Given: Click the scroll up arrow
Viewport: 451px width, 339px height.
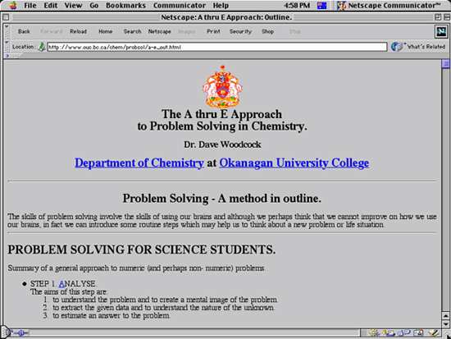Looking at the screenshot, I should tap(445, 316).
